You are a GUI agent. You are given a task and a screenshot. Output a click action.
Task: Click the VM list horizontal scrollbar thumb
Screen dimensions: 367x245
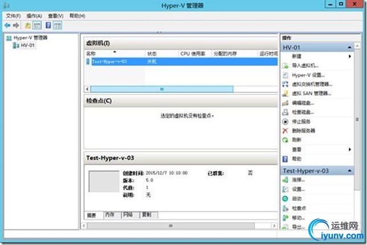(x=162, y=89)
